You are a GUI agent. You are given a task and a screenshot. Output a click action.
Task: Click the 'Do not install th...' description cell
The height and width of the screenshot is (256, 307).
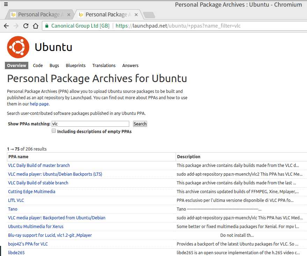pos(237,235)
